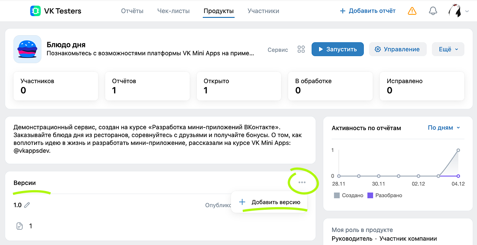Click the report document icon under version 1.0
The width and height of the screenshot is (477, 245).
pyautogui.click(x=20, y=226)
